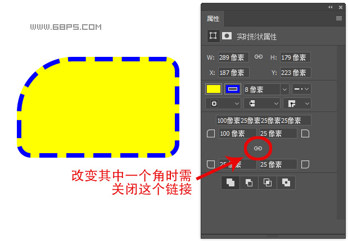348x241 pixels.
Task: Click the Properties panel vertical scrollbar
Action: point(341,133)
